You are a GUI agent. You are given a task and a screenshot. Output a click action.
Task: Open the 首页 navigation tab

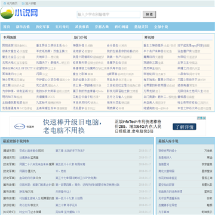pos(7,27)
